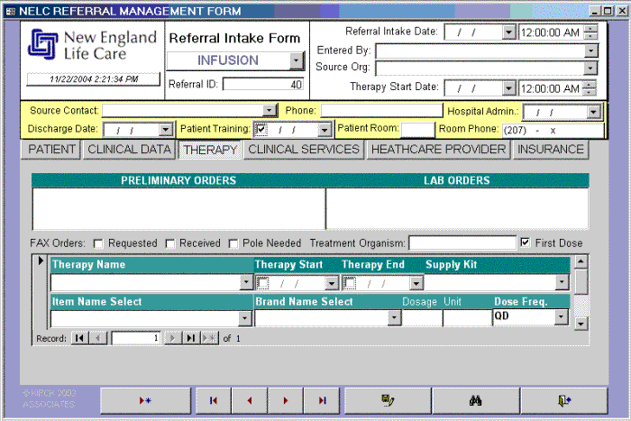The image size is (631, 421).
Task: Open the HEATHCARE PROVIDER tab
Action: tap(439, 150)
